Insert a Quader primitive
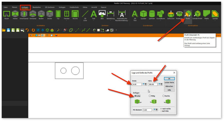224x121 pixels. point(143,15)
